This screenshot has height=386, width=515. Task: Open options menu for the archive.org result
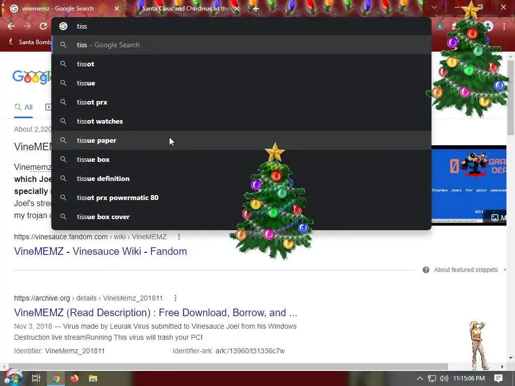click(x=176, y=298)
